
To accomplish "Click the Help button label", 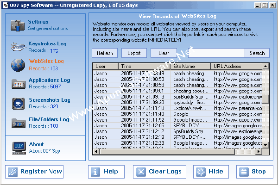I will (x=111, y=172).
